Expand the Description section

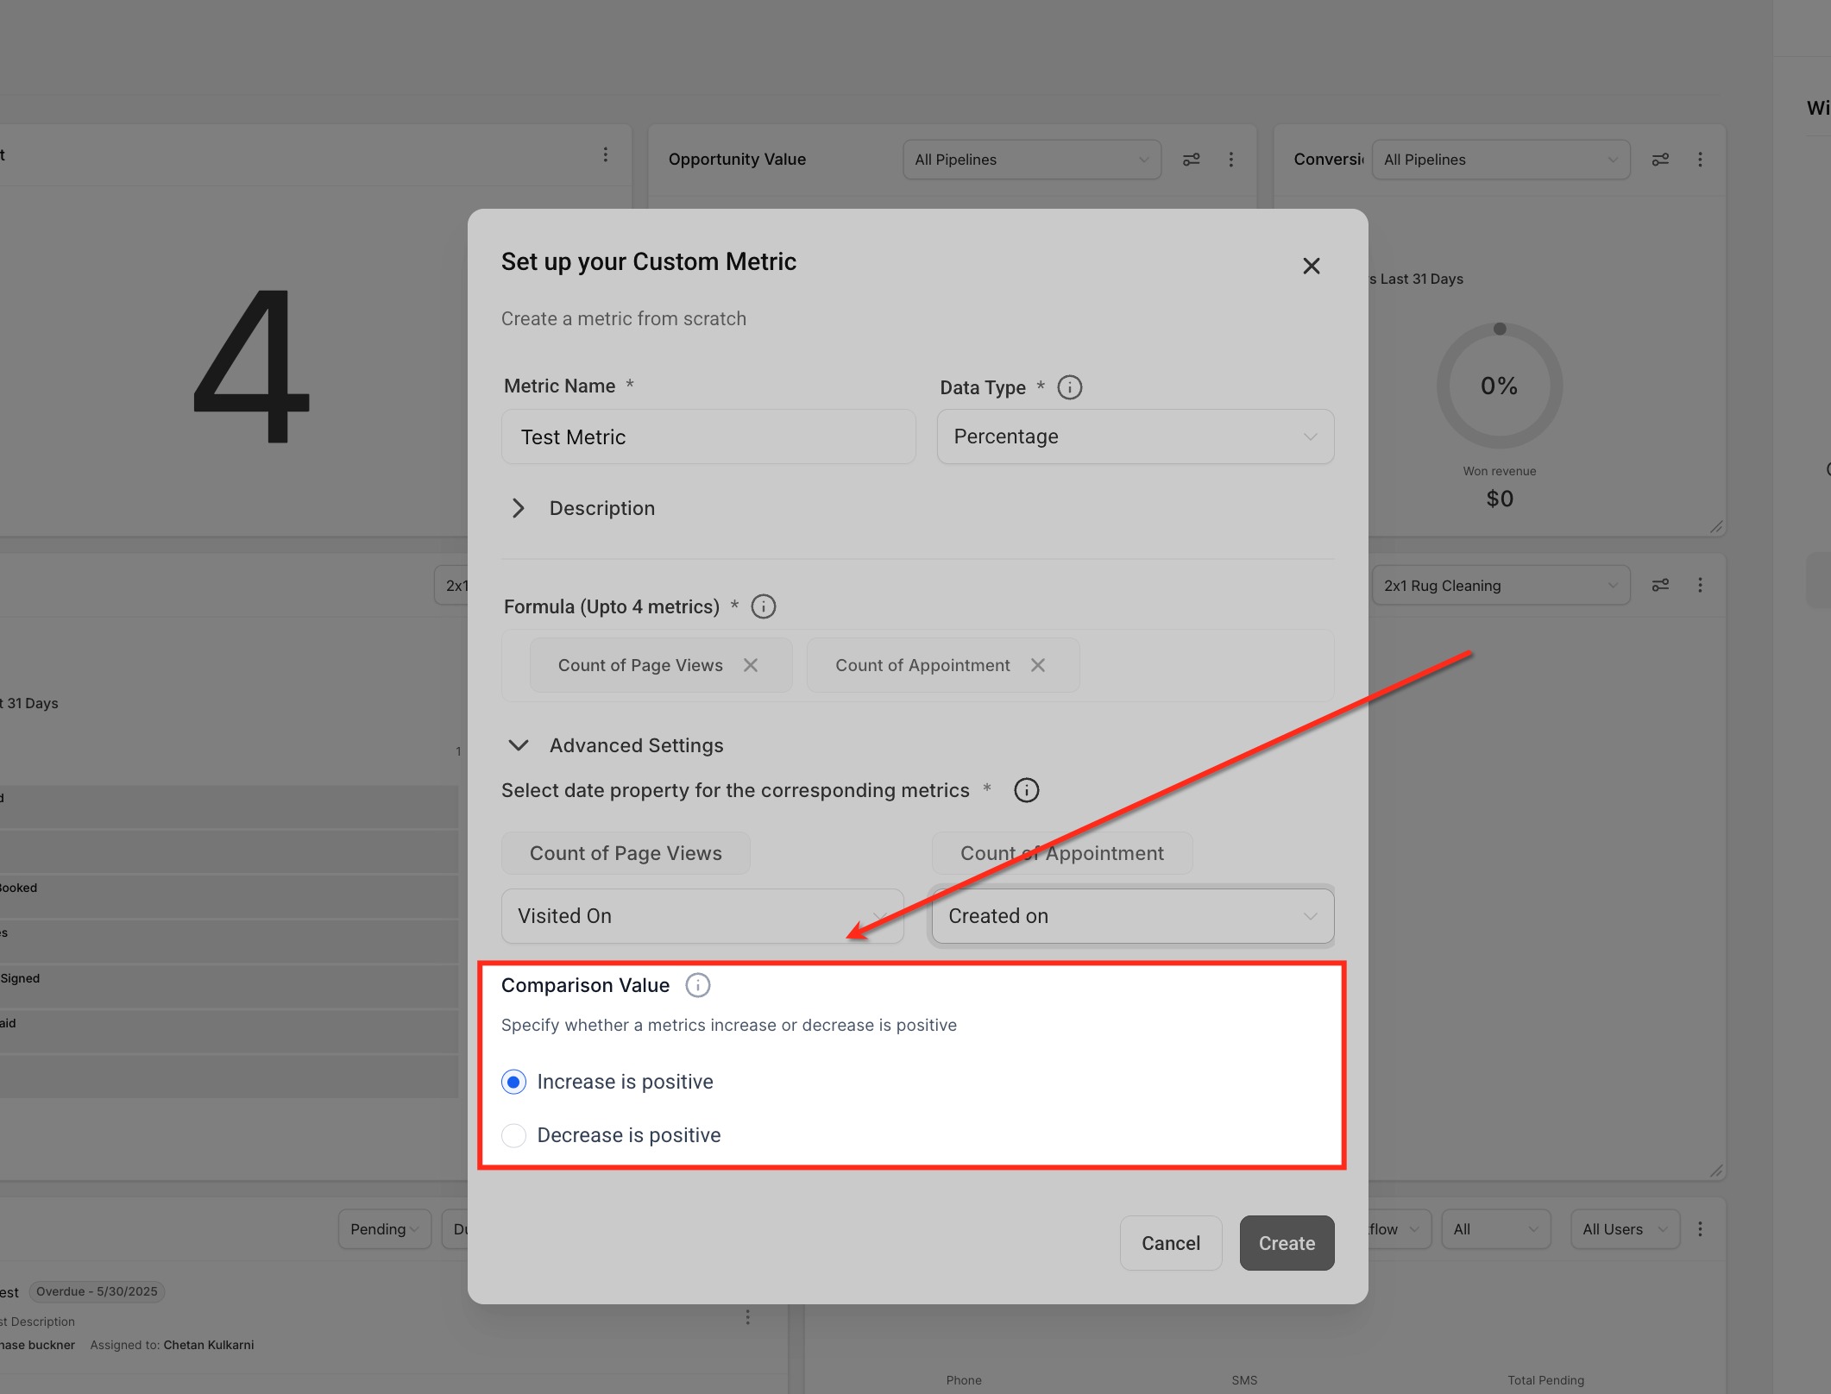519,508
